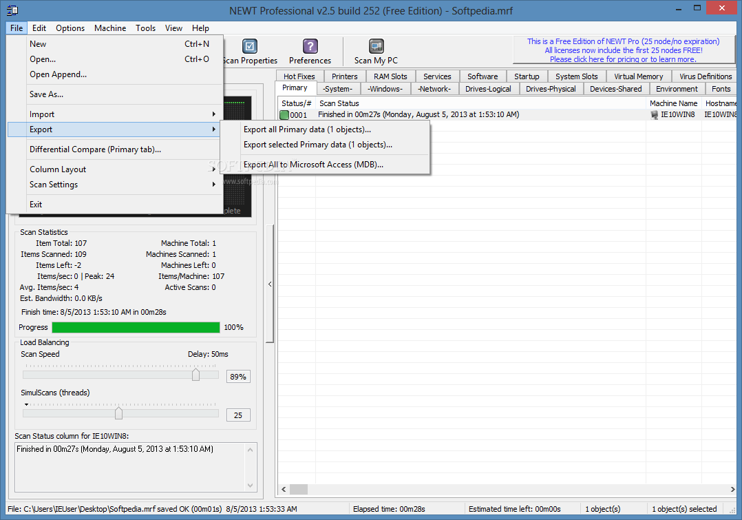Switch to the Virtual Memory tab
The height and width of the screenshot is (520, 742).
[x=638, y=76]
